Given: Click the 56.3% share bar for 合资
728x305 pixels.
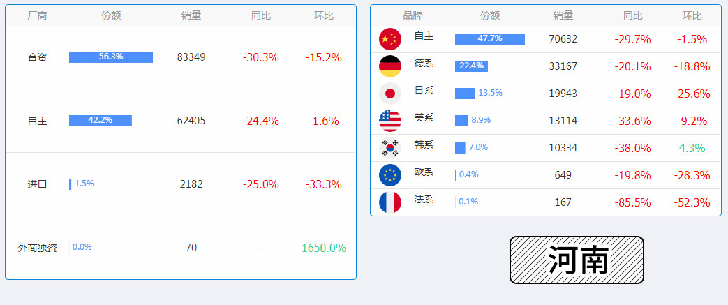Looking at the screenshot, I should (110, 57).
